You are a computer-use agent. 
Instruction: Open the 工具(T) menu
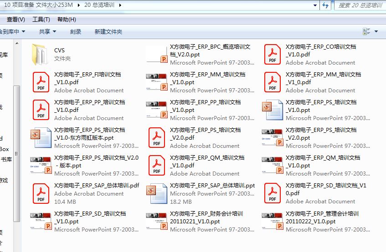coord(41,20)
